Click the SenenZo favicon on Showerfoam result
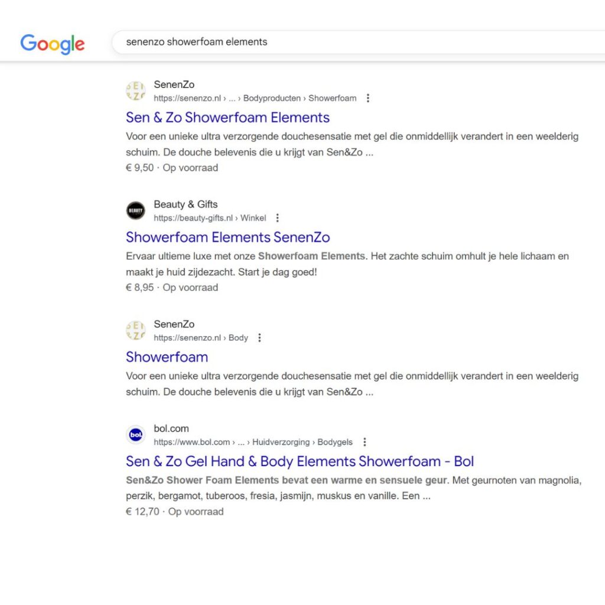Screen dimensions: 605x605 136,331
